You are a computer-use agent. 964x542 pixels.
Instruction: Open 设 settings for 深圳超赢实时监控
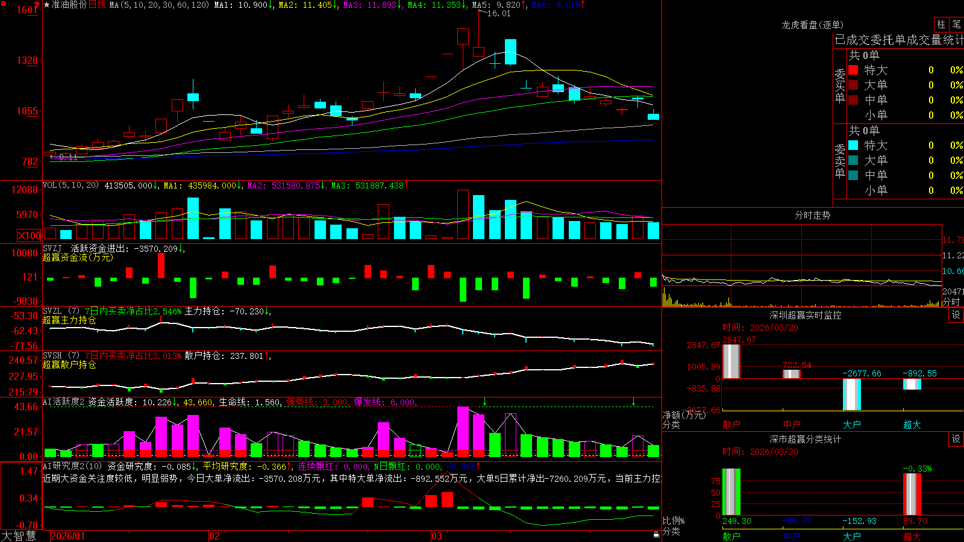956,315
